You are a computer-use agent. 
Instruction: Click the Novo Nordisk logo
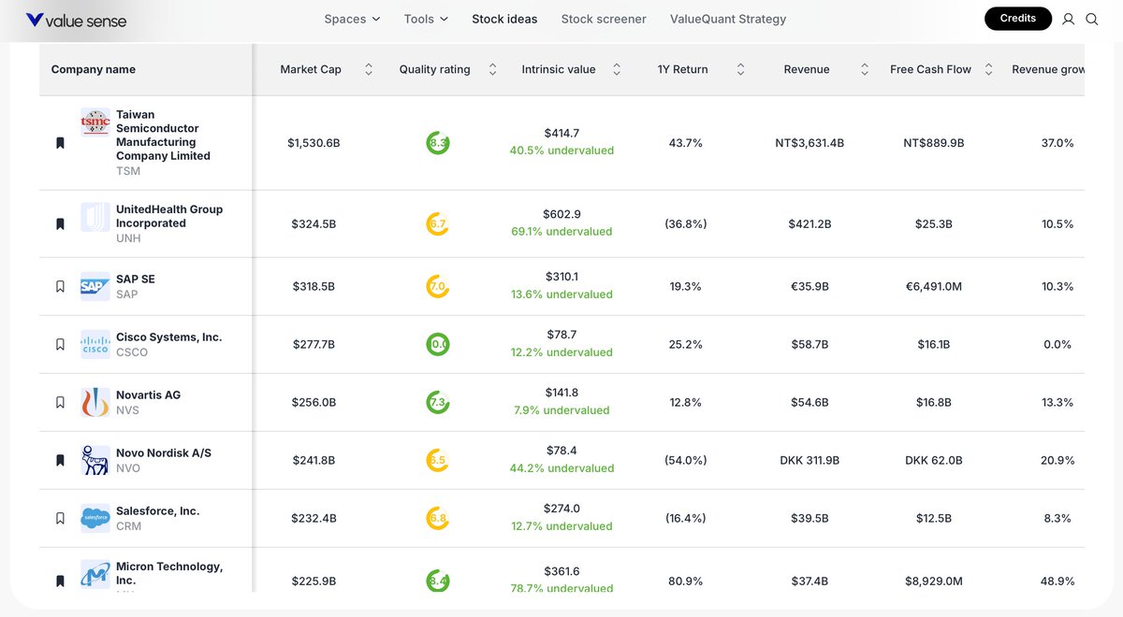click(95, 460)
